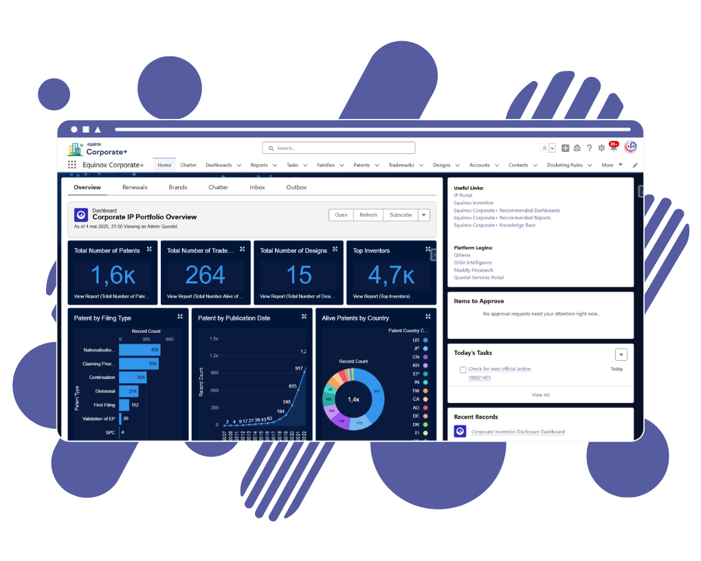Viewport: 701px width, 561px height.
Task: Click the favorites star icon
Action: coord(544,148)
